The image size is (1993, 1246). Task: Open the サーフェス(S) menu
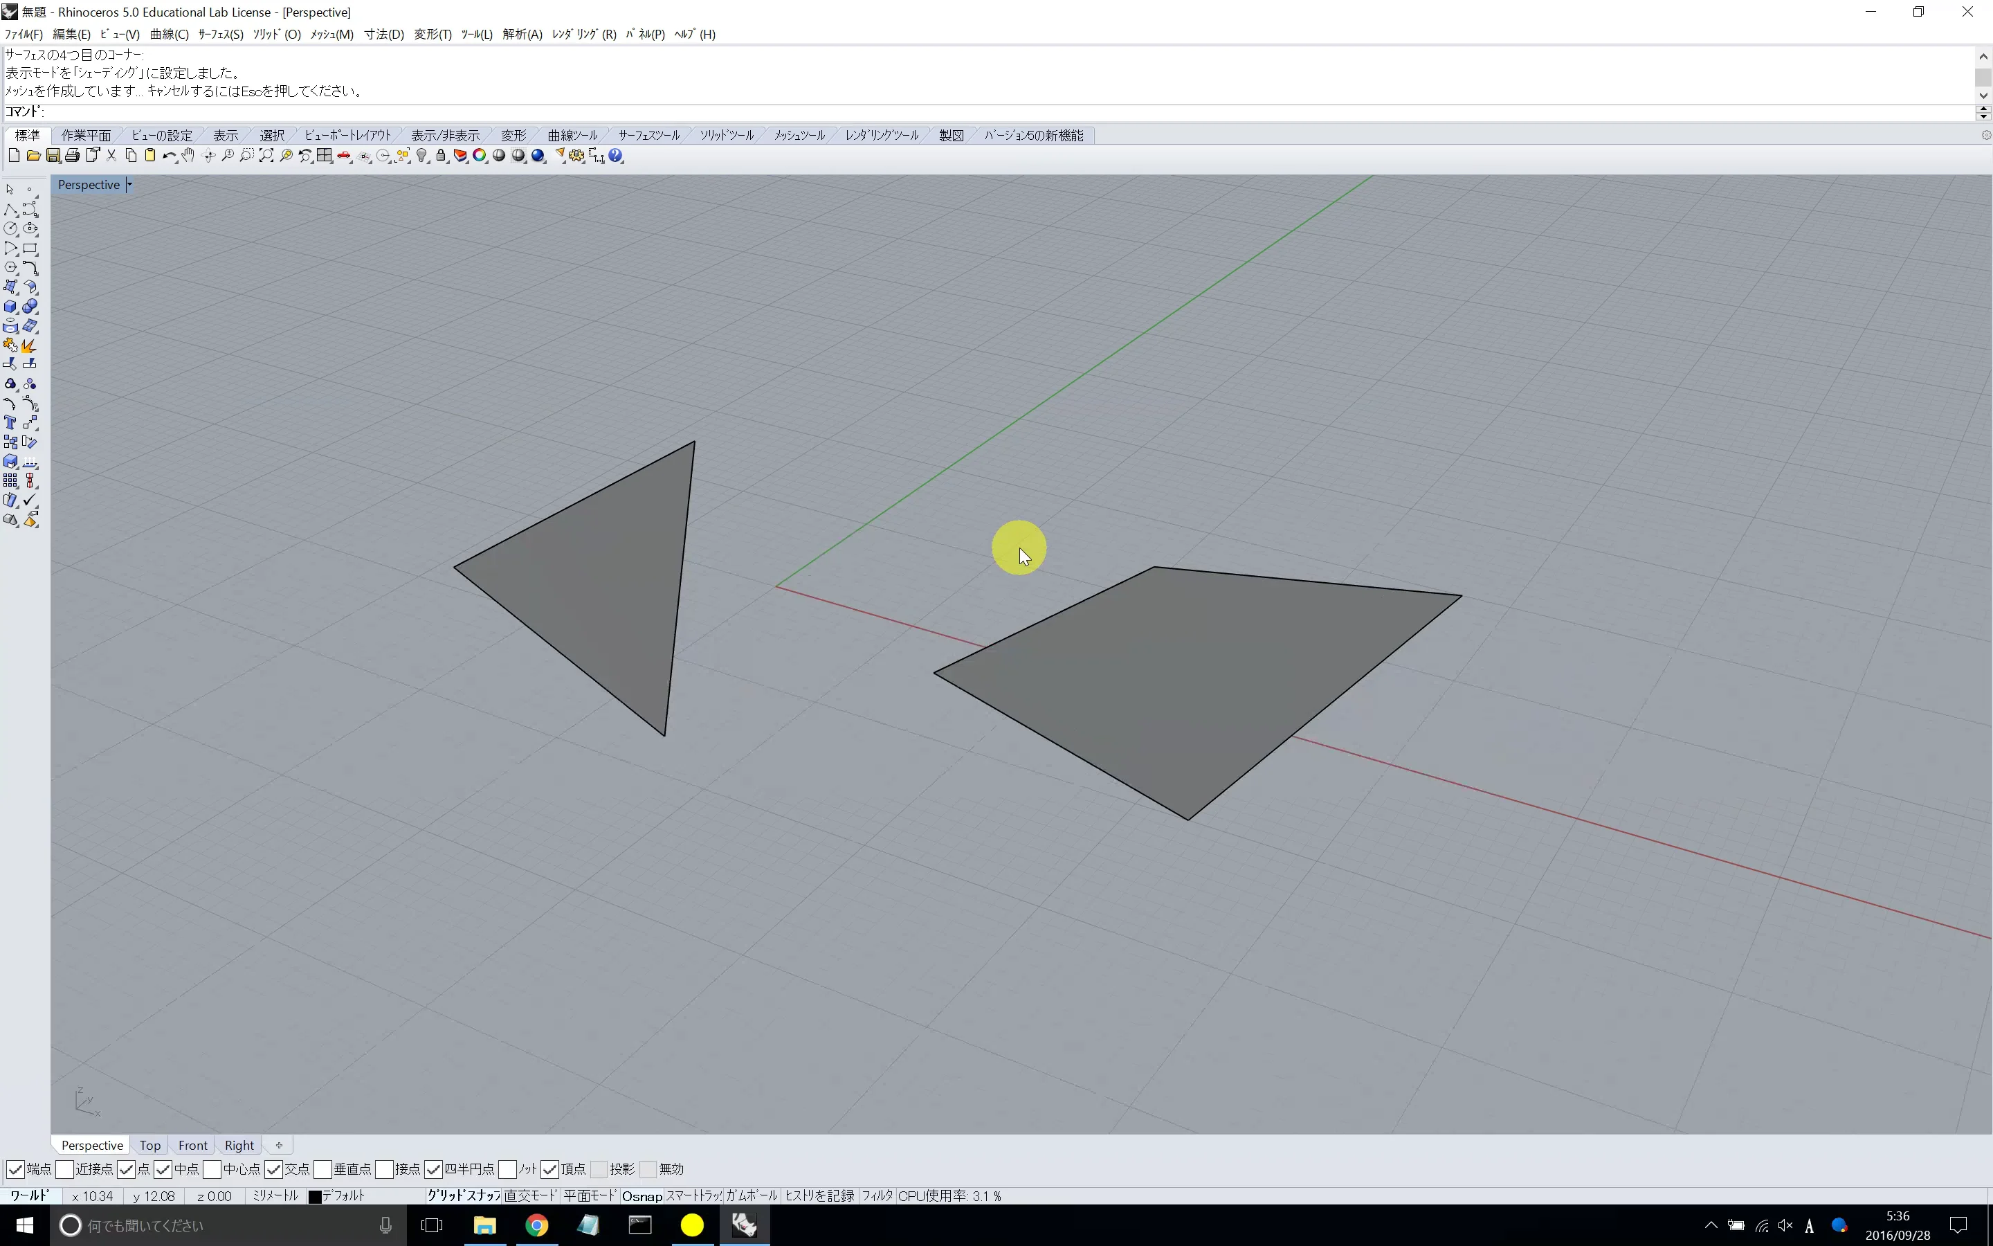[x=221, y=34]
